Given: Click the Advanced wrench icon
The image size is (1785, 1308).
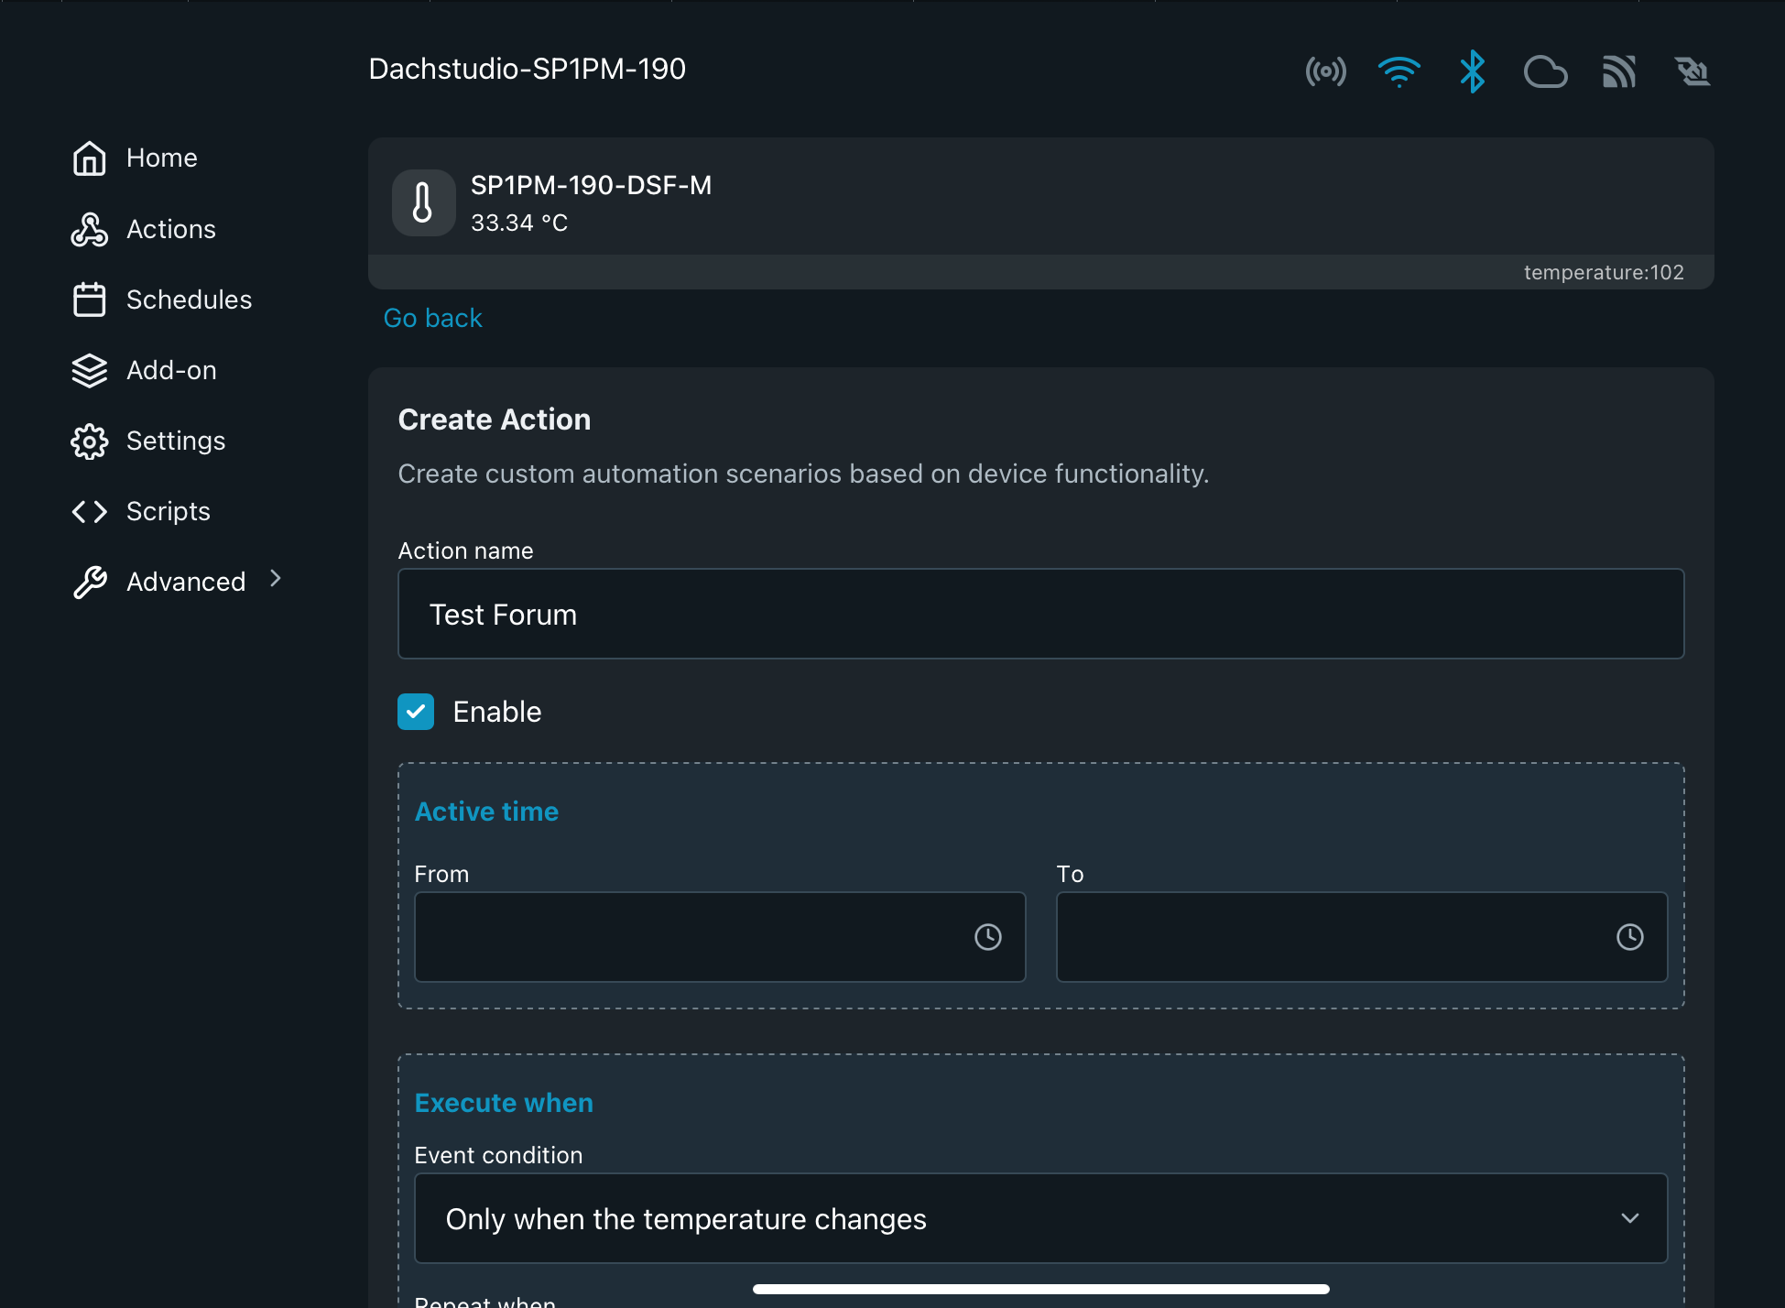Looking at the screenshot, I should click(89, 582).
